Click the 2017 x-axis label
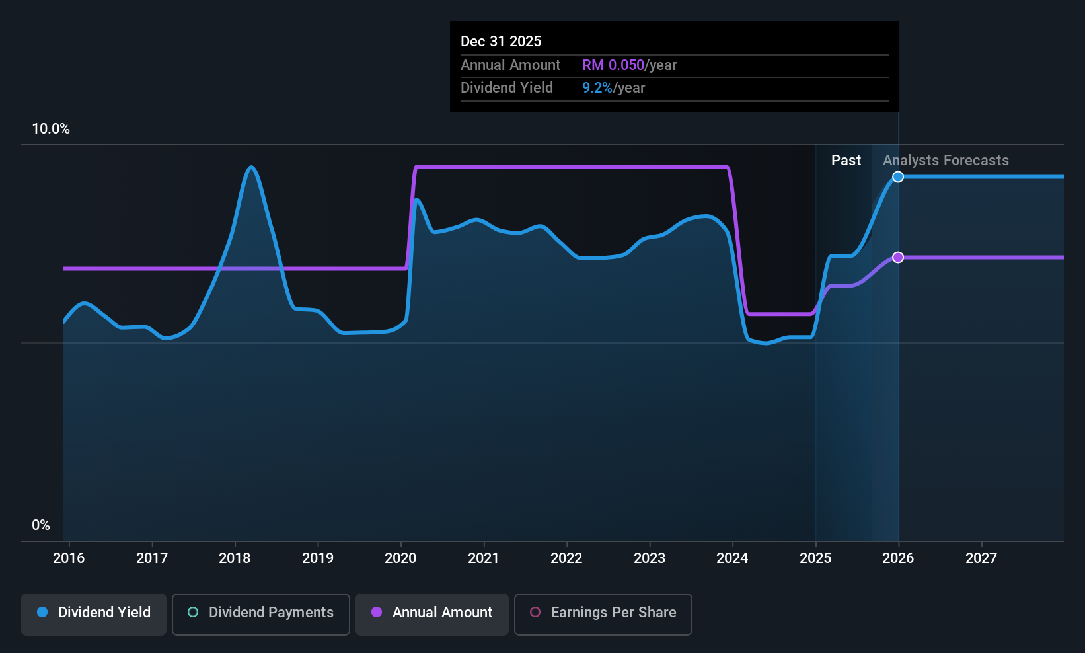Viewport: 1085px width, 653px height. [x=152, y=558]
